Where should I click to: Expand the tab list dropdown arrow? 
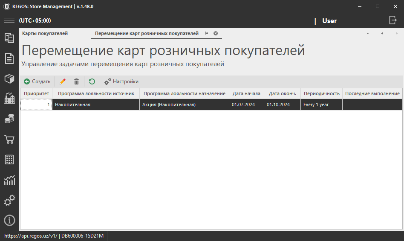[x=368, y=33]
